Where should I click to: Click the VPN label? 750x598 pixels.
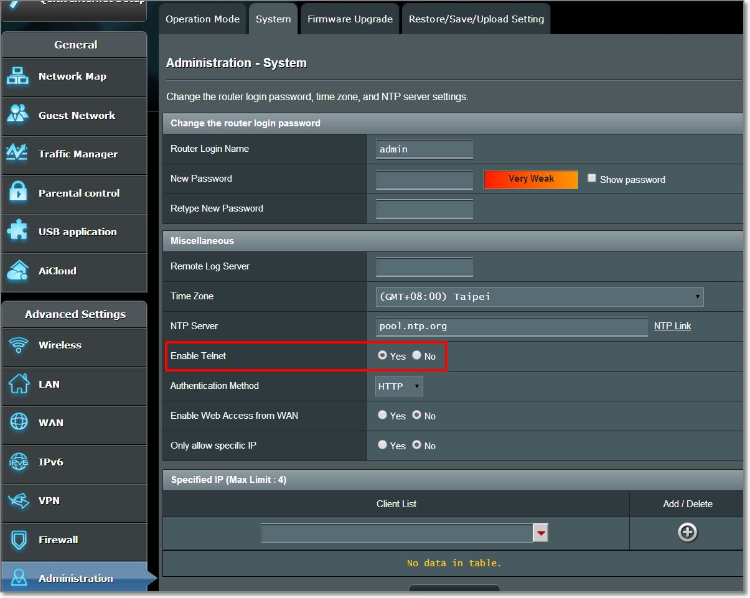pos(49,500)
